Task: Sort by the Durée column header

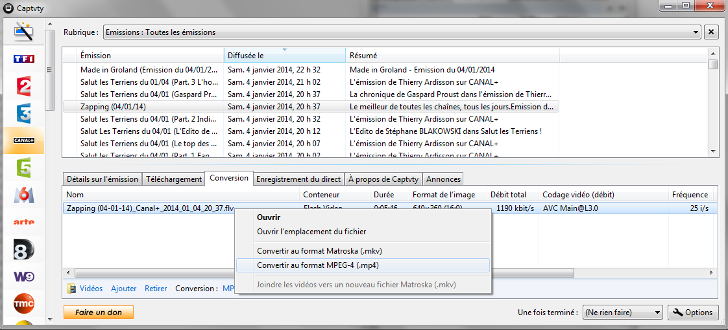Action: (389, 195)
